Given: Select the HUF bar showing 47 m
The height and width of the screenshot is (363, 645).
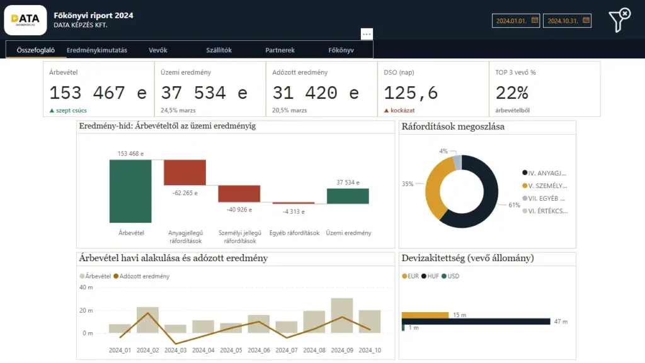Looking at the screenshot, I should 476,321.
